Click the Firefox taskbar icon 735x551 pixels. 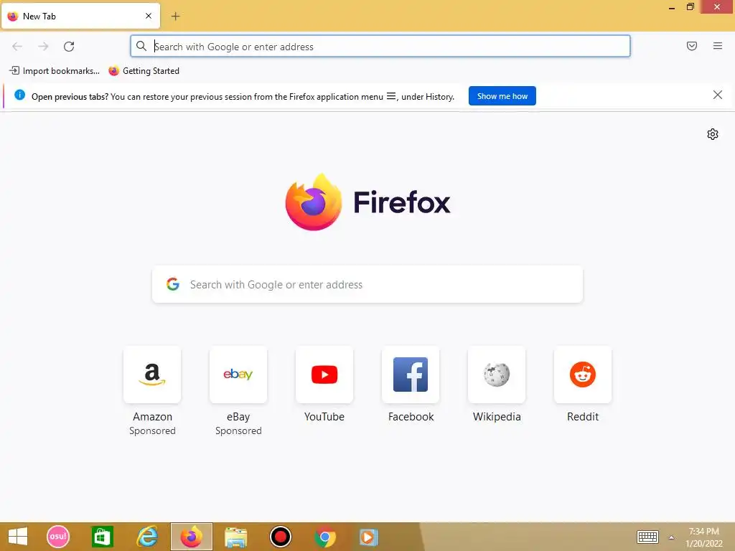pos(191,537)
